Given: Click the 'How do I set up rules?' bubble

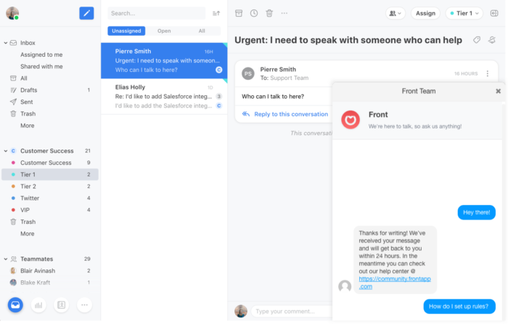Looking at the screenshot, I should [459, 306].
